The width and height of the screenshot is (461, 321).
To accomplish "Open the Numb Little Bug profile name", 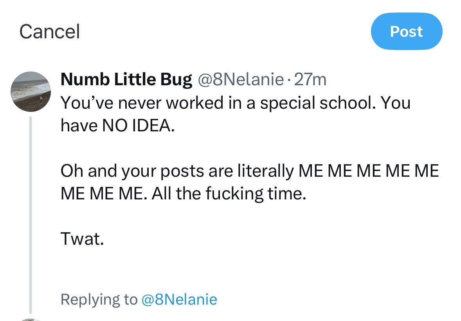I will 126,80.
